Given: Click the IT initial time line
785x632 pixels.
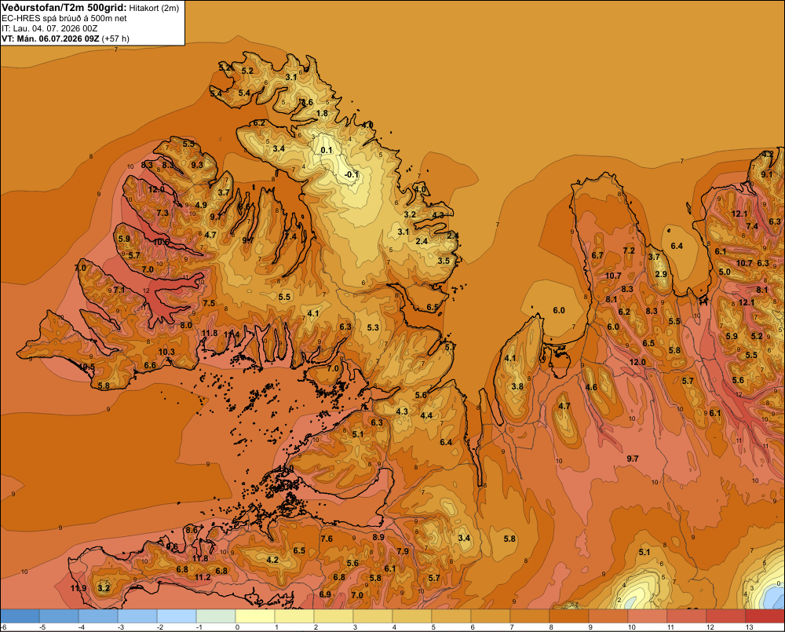Looking at the screenshot, I should 49,28.
